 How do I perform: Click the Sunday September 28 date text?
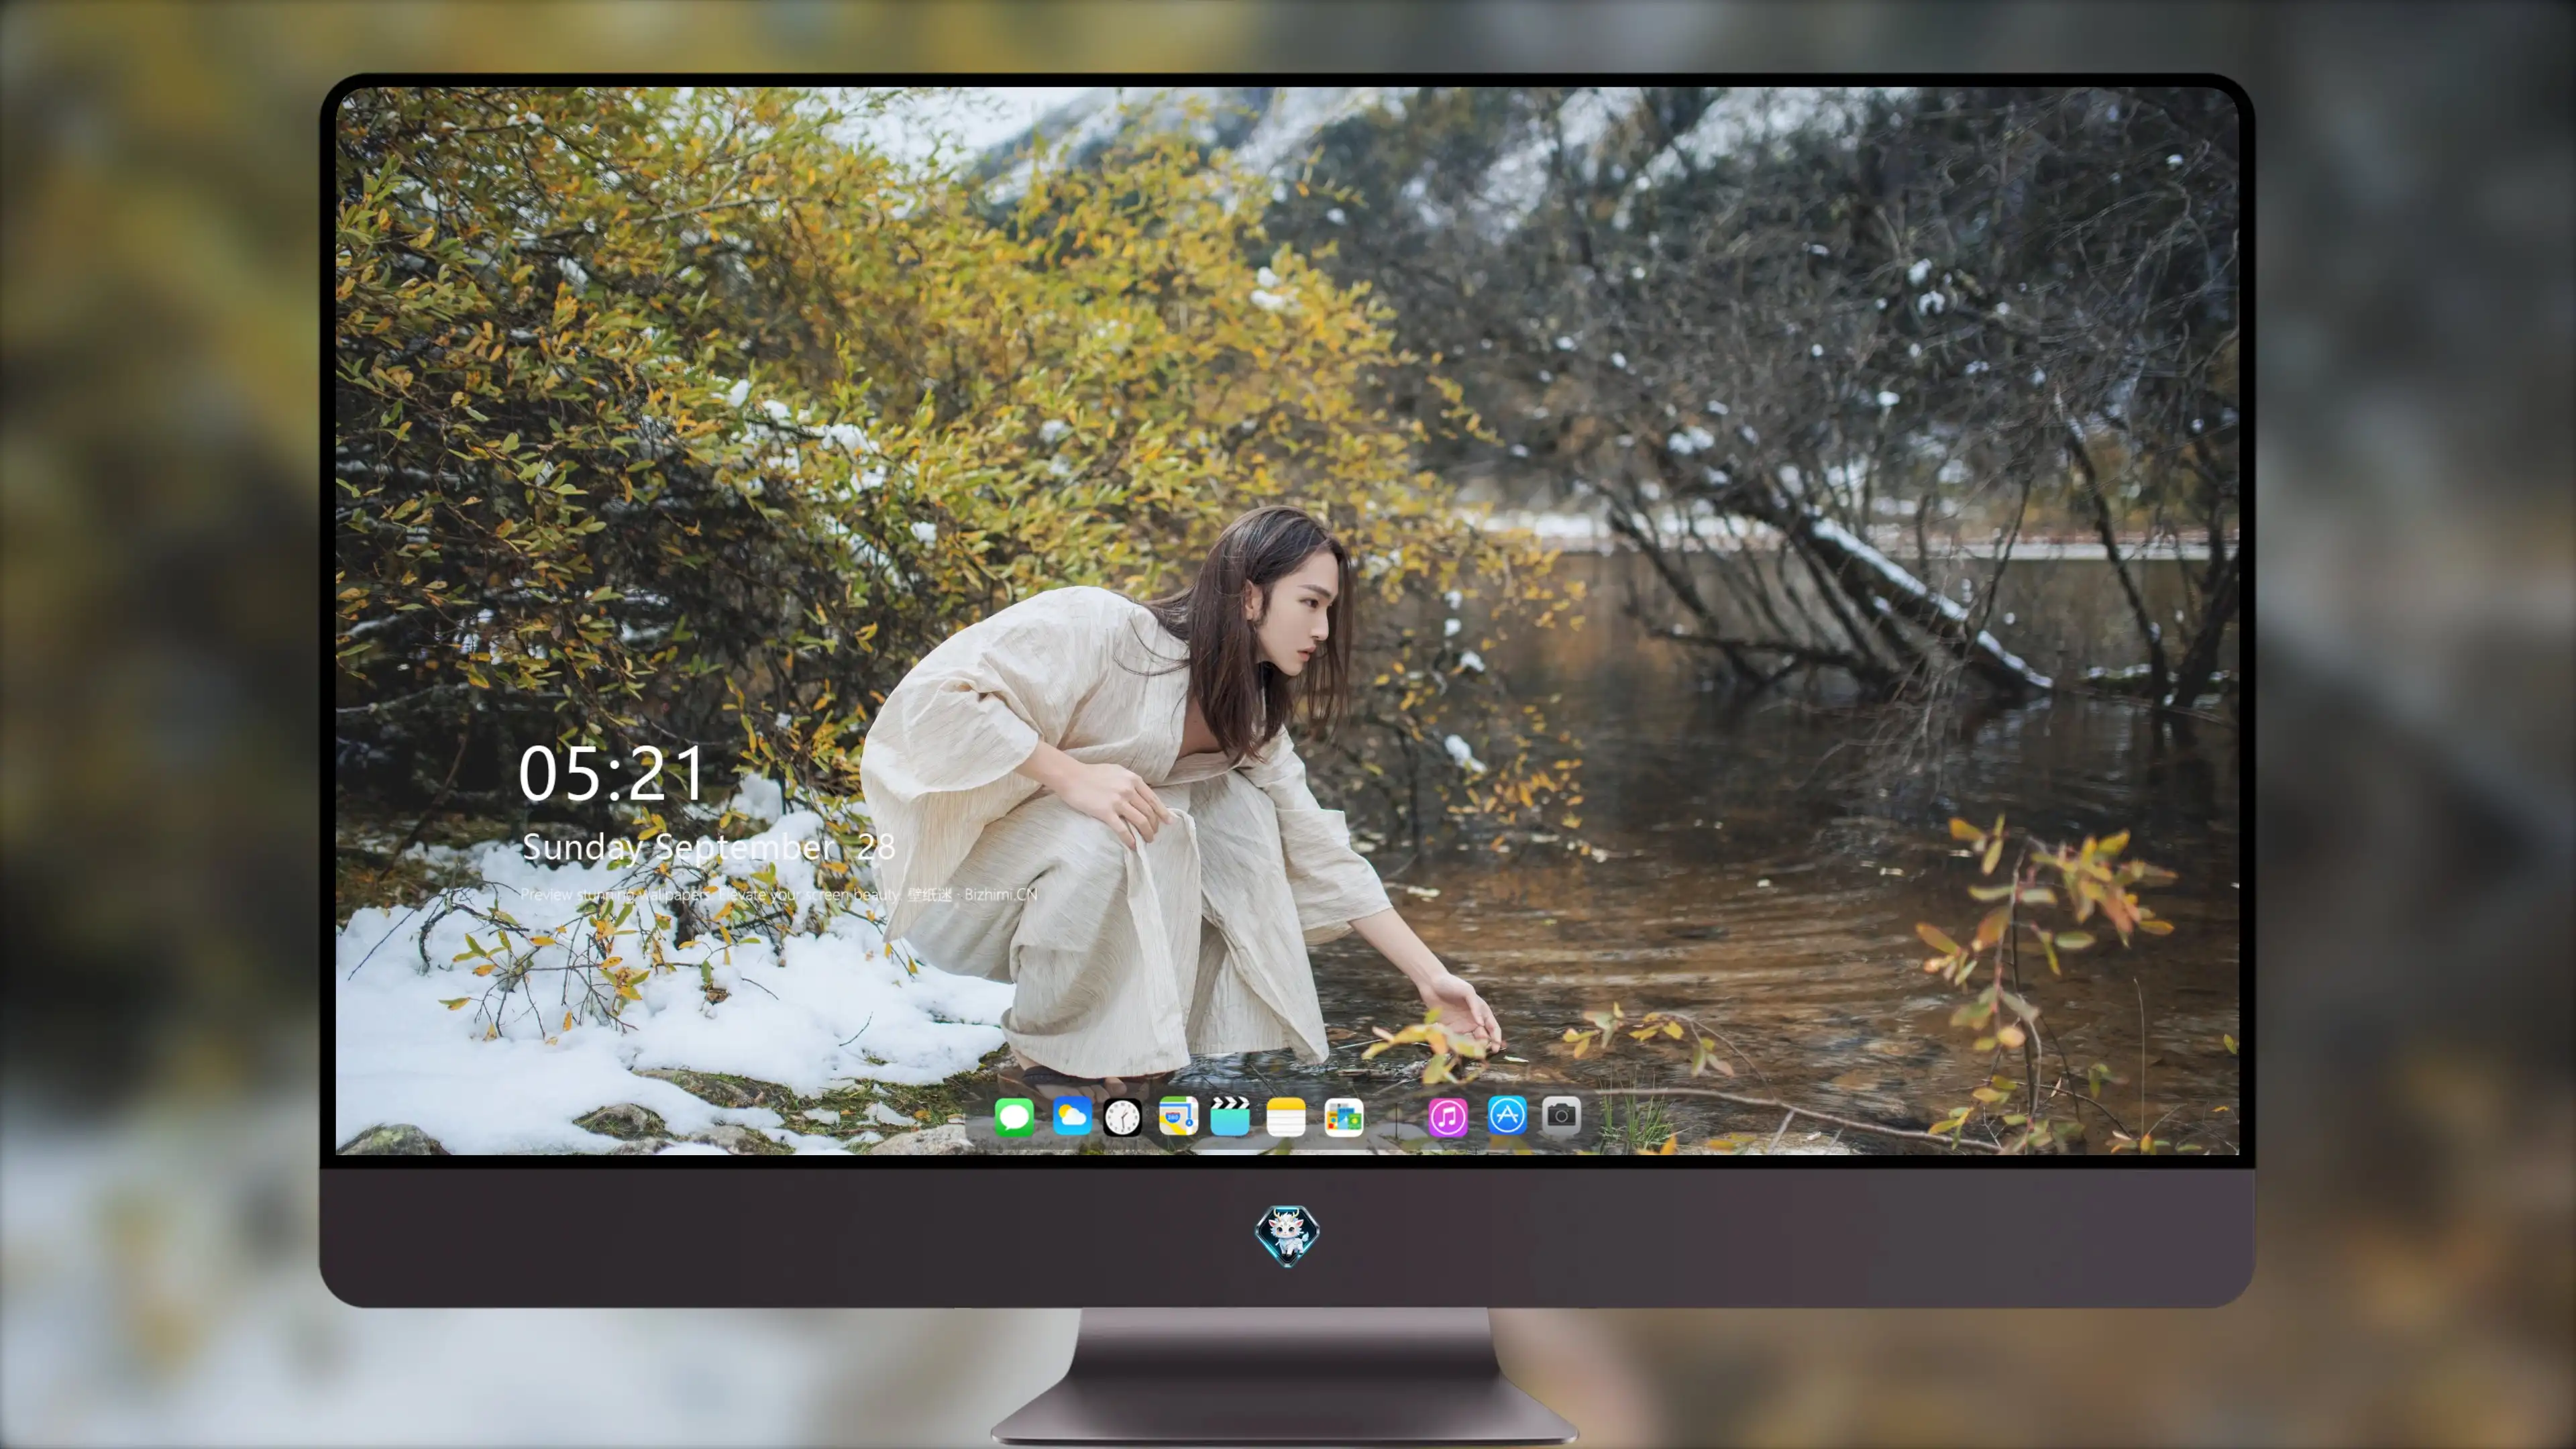coord(708,847)
